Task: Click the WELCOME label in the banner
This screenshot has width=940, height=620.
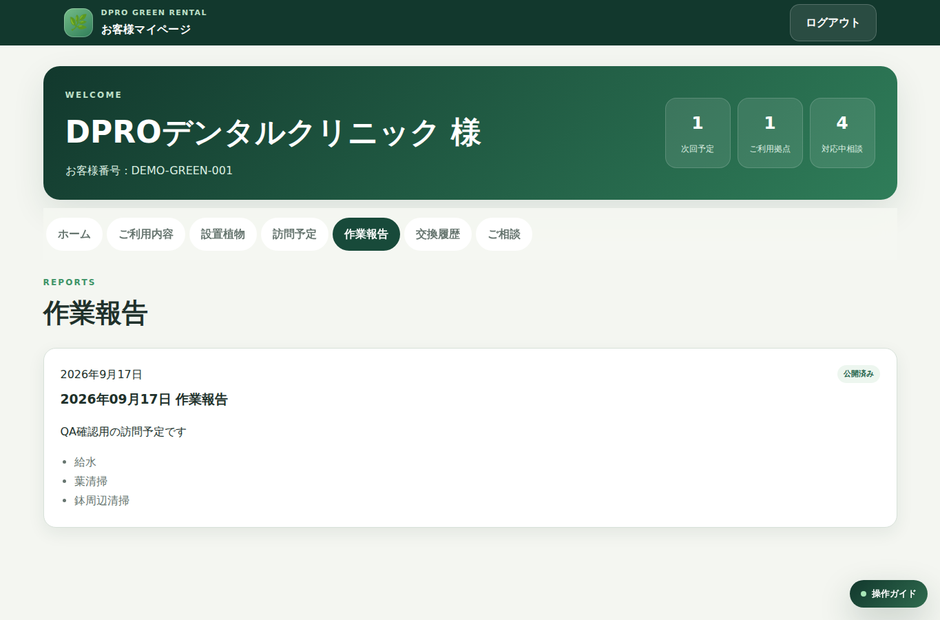Action: 94,95
